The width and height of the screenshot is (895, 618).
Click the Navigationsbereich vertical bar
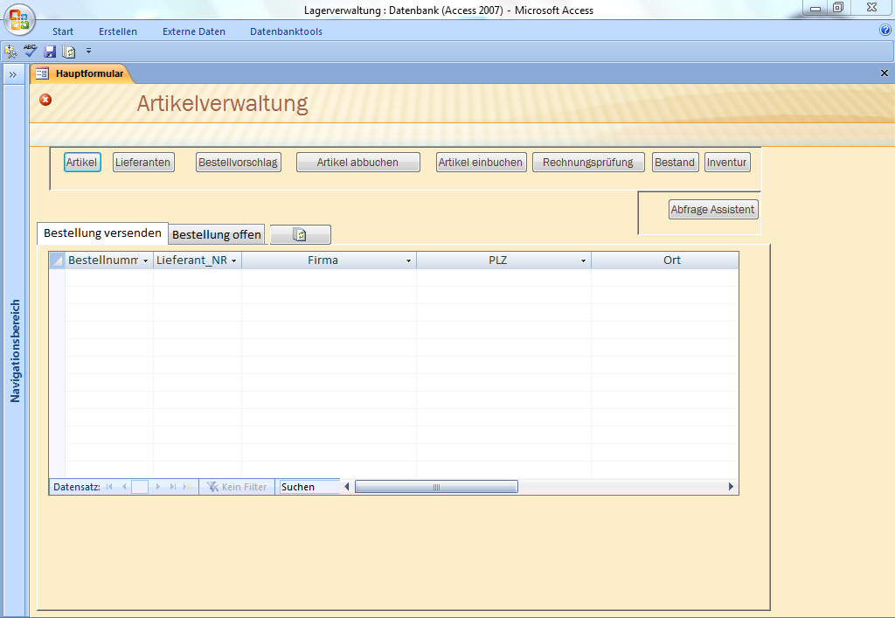coord(15,351)
